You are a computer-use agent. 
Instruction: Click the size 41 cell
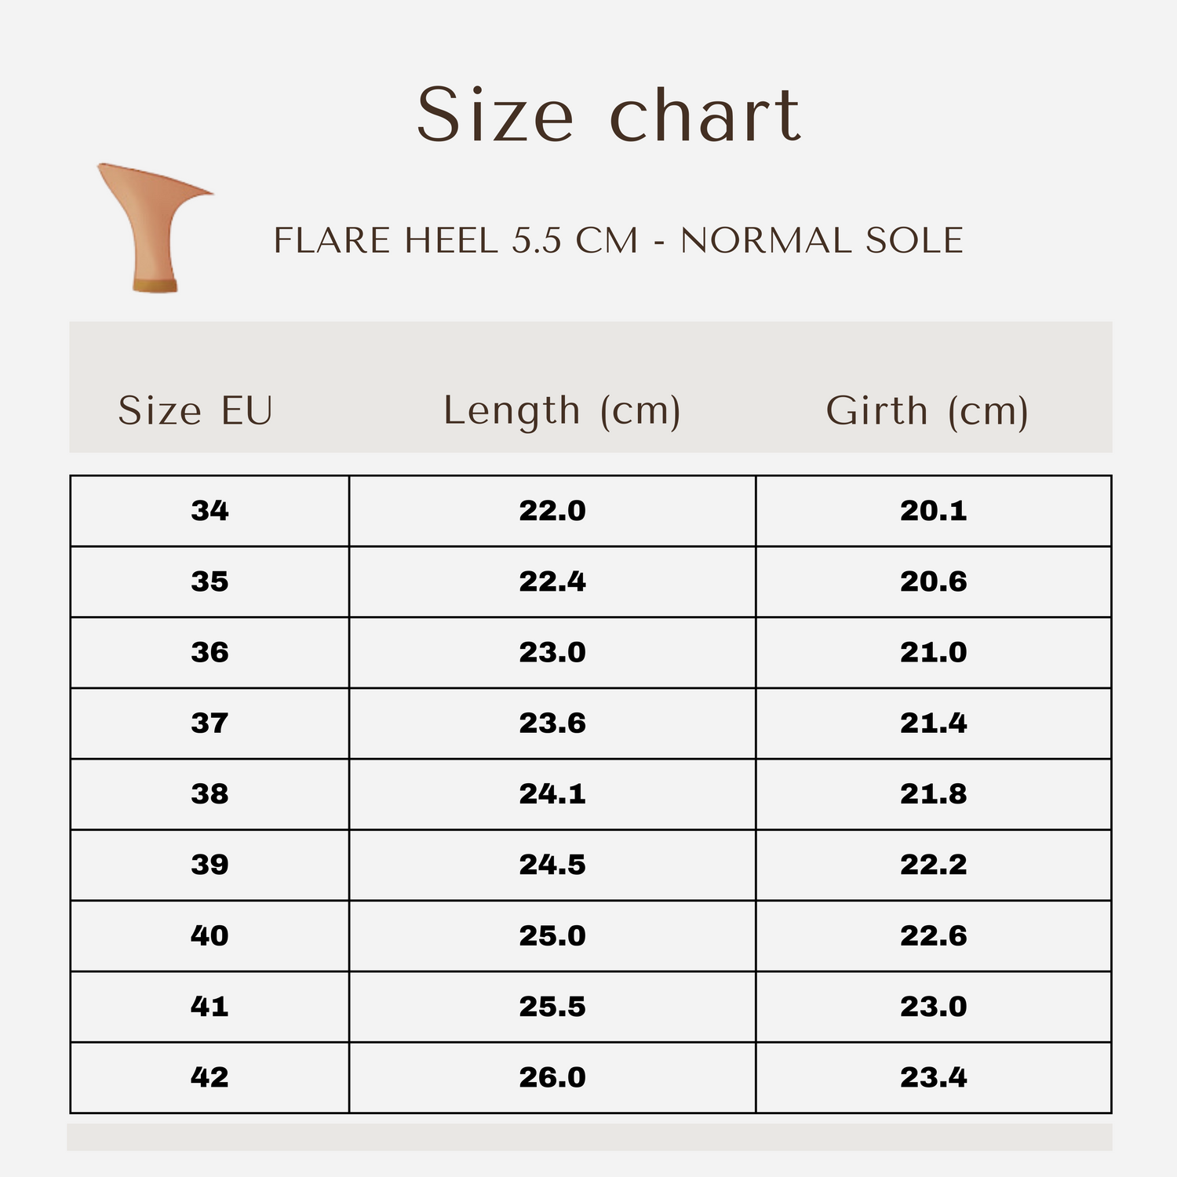coord(210,1006)
